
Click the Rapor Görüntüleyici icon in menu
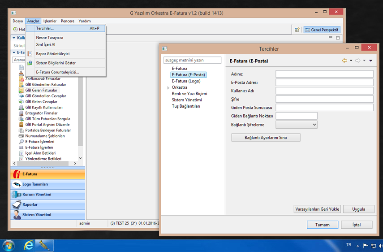(x=30, y=53)
